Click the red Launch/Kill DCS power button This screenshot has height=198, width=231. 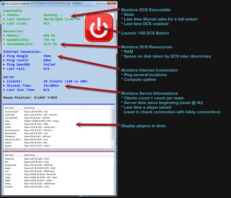[x=99, y=28]
